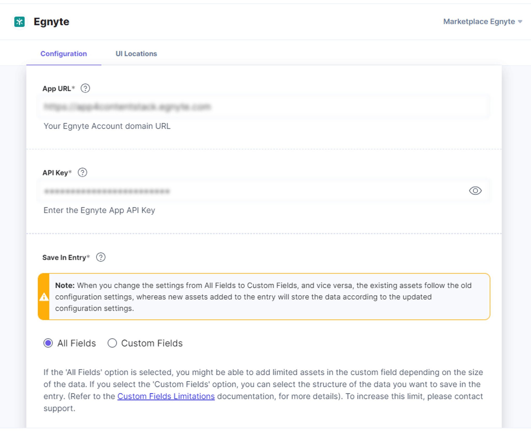
Task: Open the App URL help tooltip icon
Action: tap(85, 88)
